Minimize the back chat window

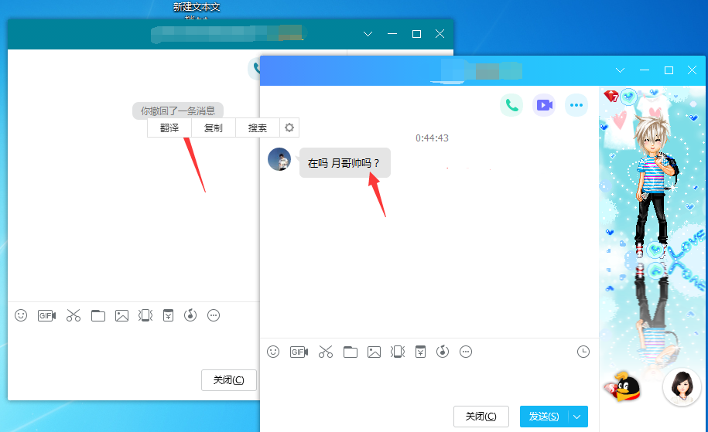pyautogui.click(x=392, y=34)
